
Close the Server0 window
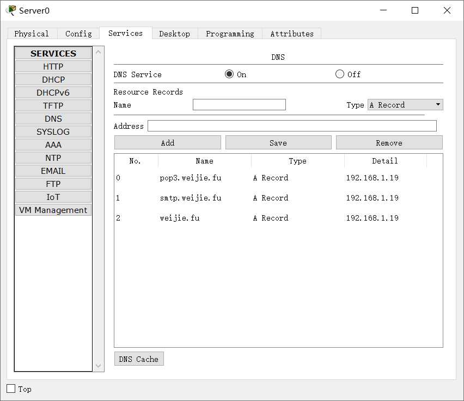(x=447, y=10)
